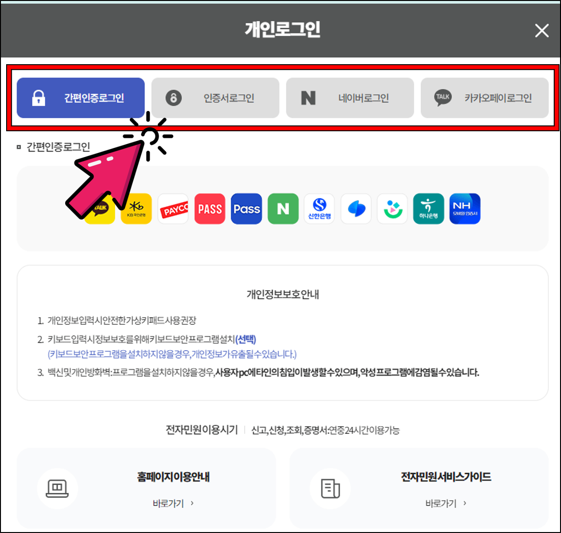This screenshot has height=533, width=561.
Task: Select the KB국민은행 certificate icon
Action: [136, 209]
